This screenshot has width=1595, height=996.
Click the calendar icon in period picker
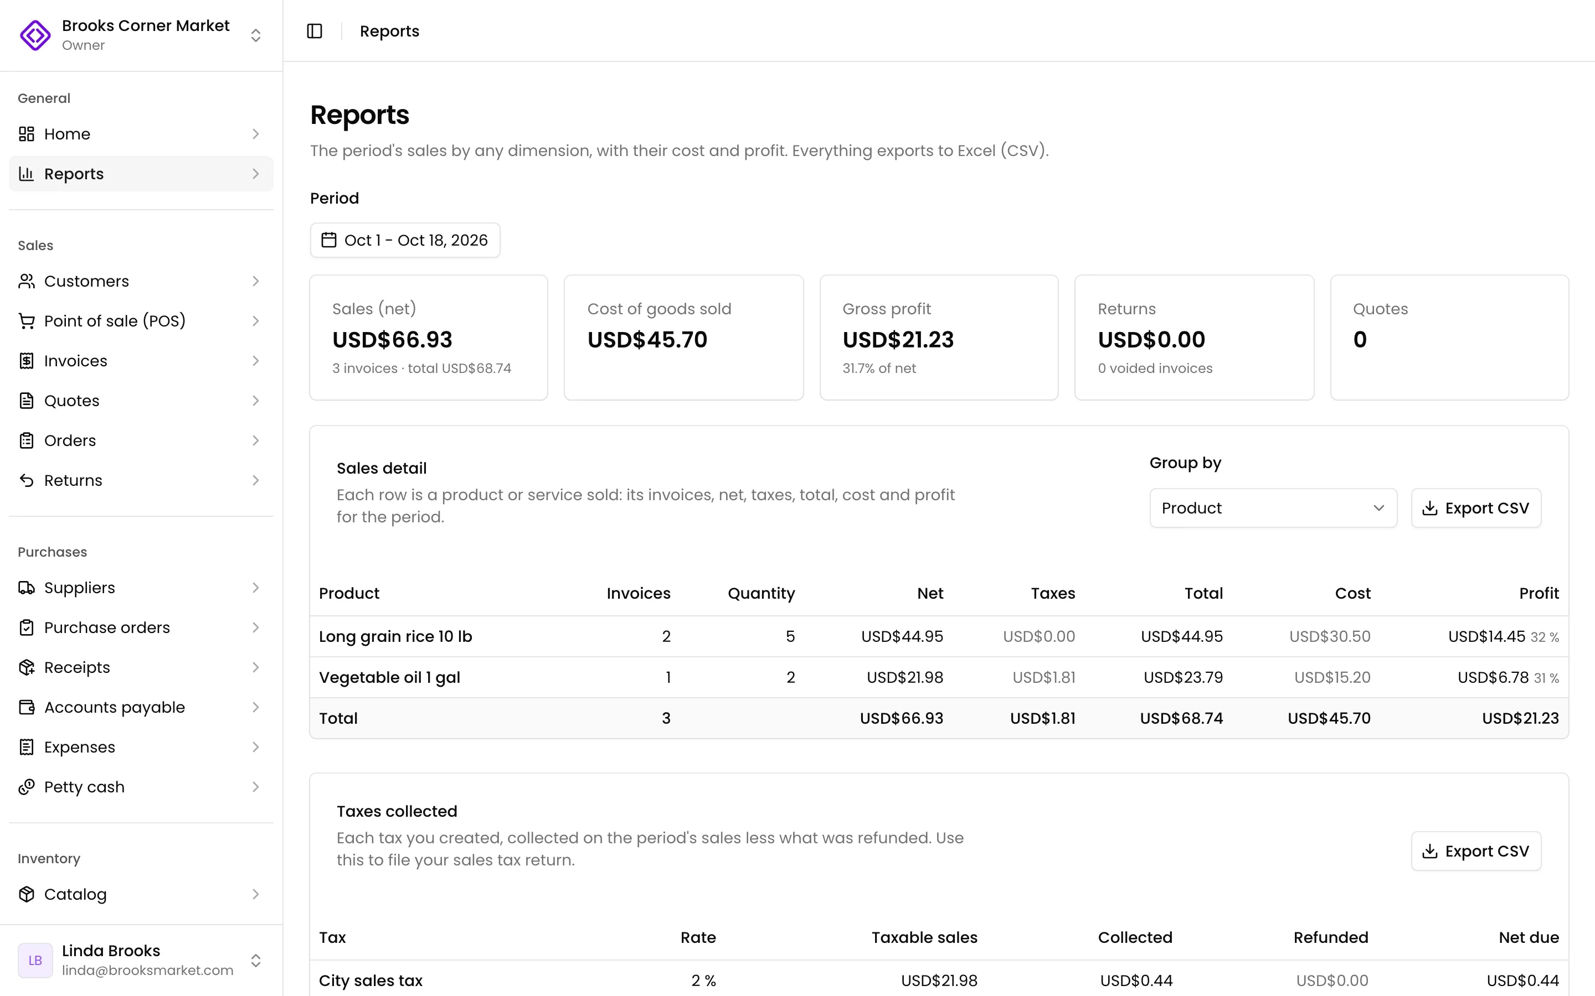[x=329, y=240]
